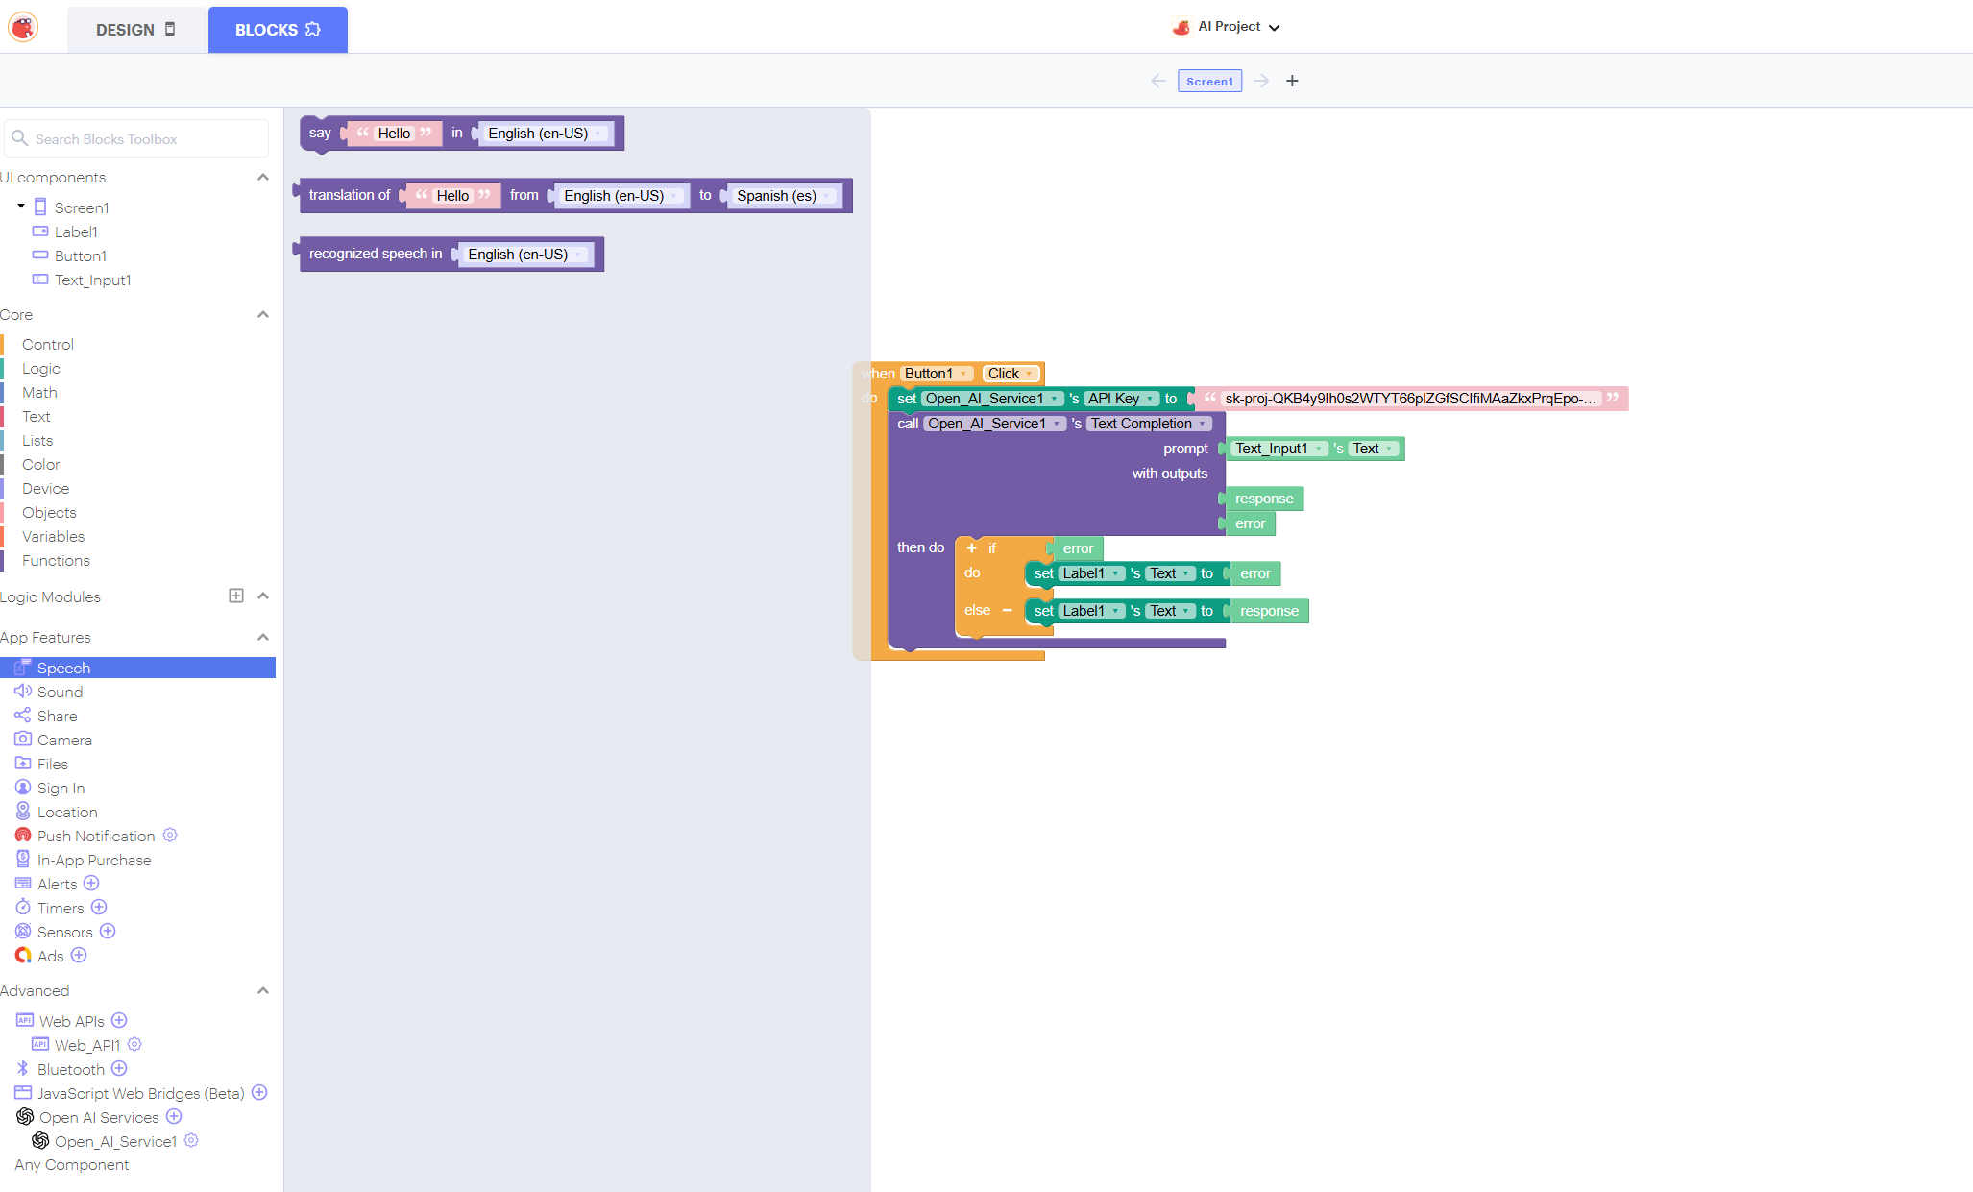Select the In-App Purchase feature
Viewport: 1973px width, 1192px height.
[x=94, y=860]
